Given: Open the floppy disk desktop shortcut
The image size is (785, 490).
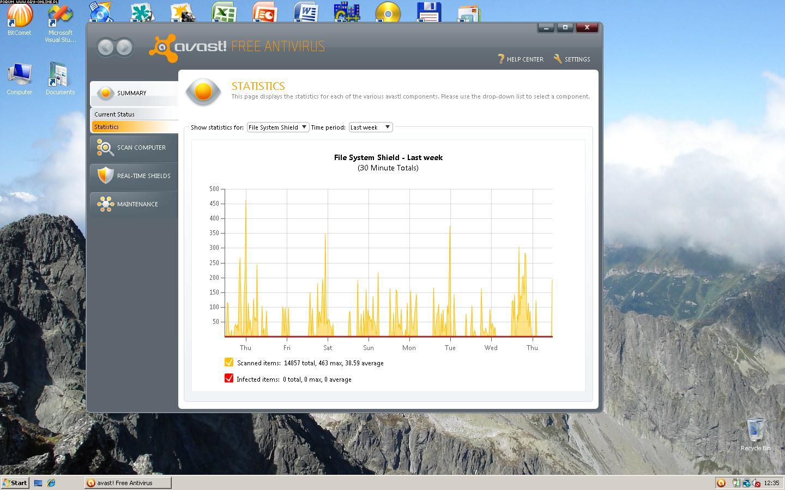Looking at the screenshot, I should coord(428,12).
